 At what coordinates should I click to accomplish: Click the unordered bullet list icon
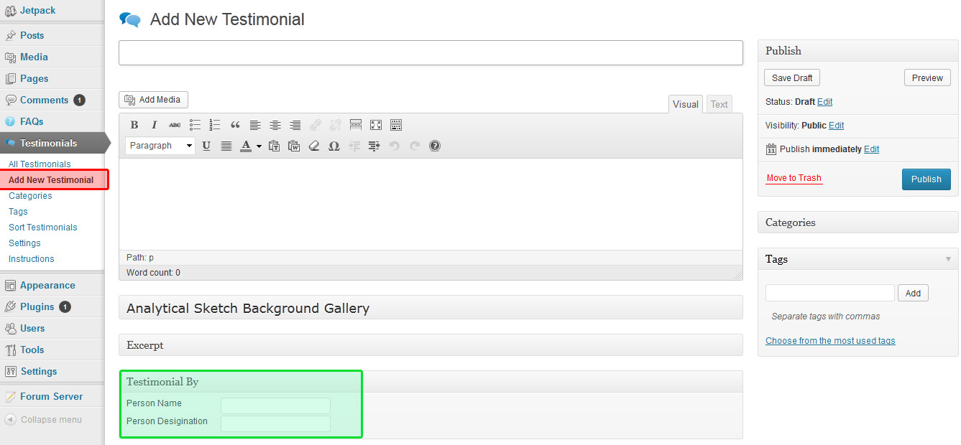pyautogui.click(x=195, y=125)
